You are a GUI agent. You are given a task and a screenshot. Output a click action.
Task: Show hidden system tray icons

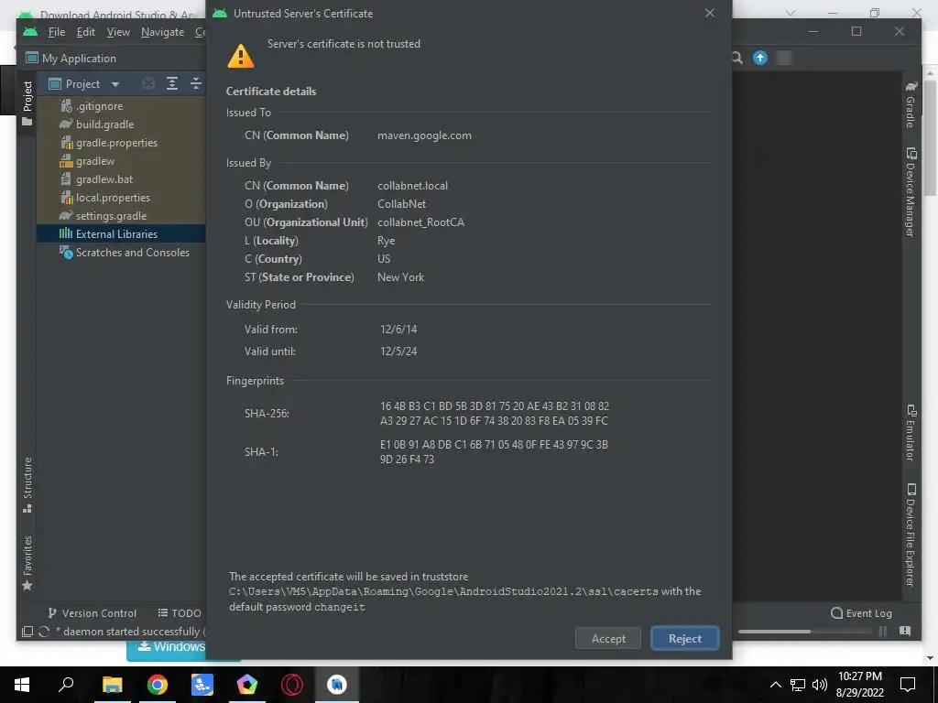tap(775, 685)
